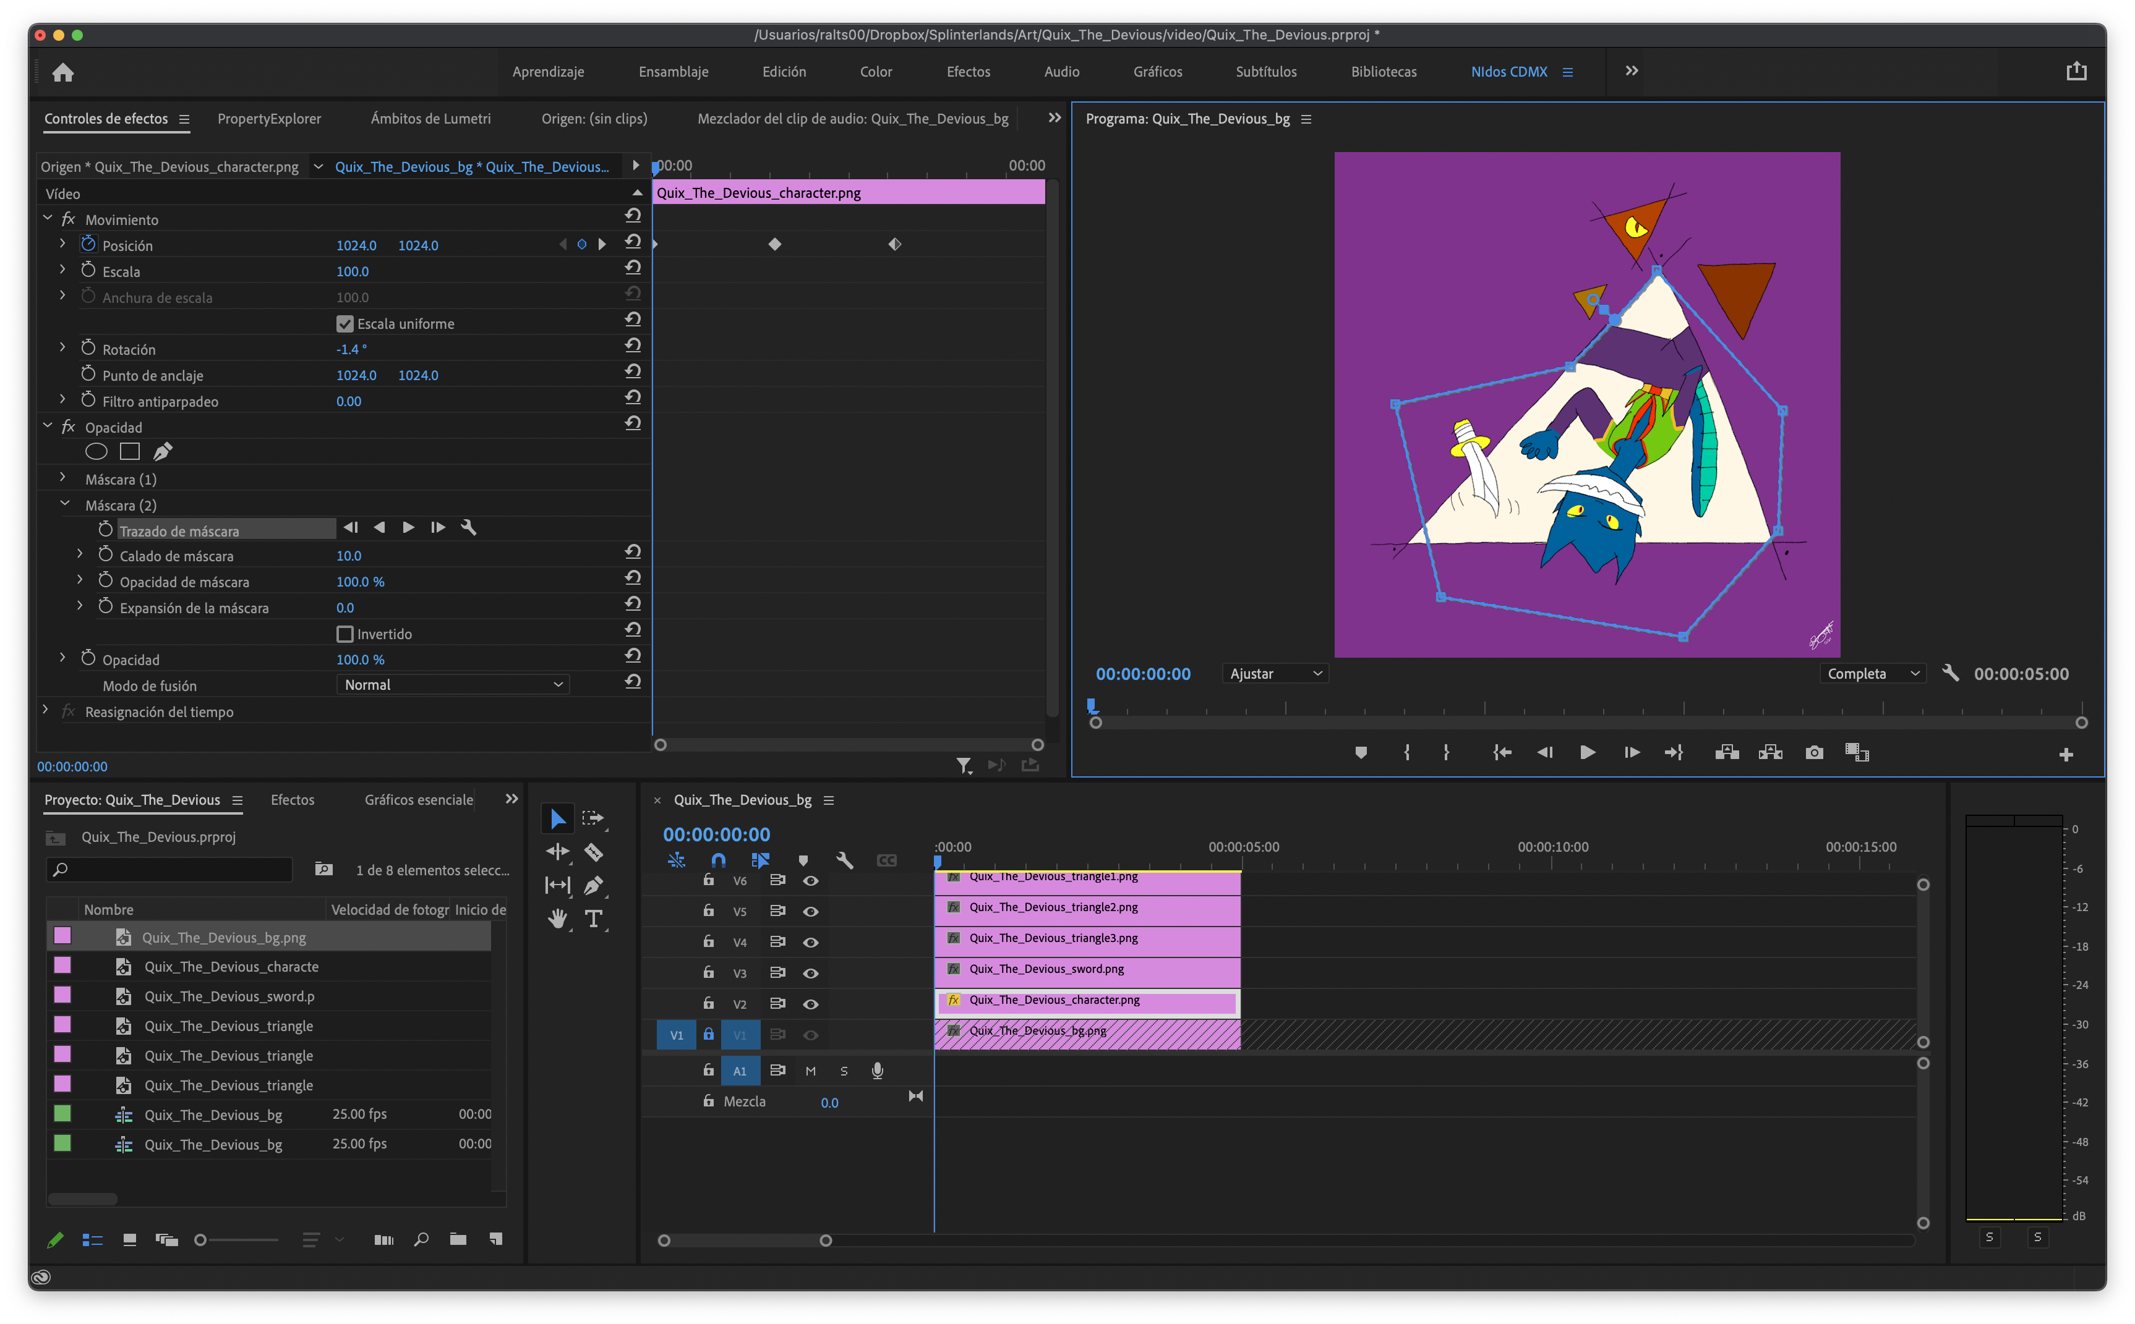Open Efectos tab in Project panel group

pos(292,799)
